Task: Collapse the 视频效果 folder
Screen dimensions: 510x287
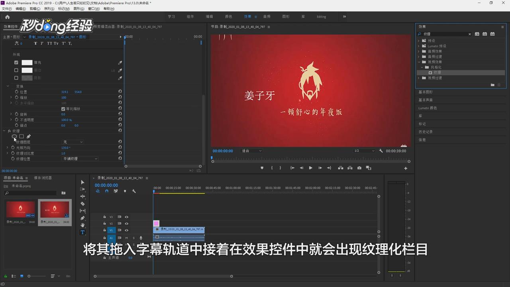Action: (x=419, y=62)
